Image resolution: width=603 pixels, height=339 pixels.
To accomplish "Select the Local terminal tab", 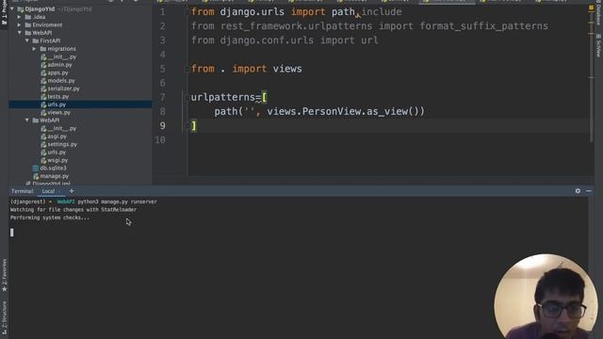I will [48, 191].
